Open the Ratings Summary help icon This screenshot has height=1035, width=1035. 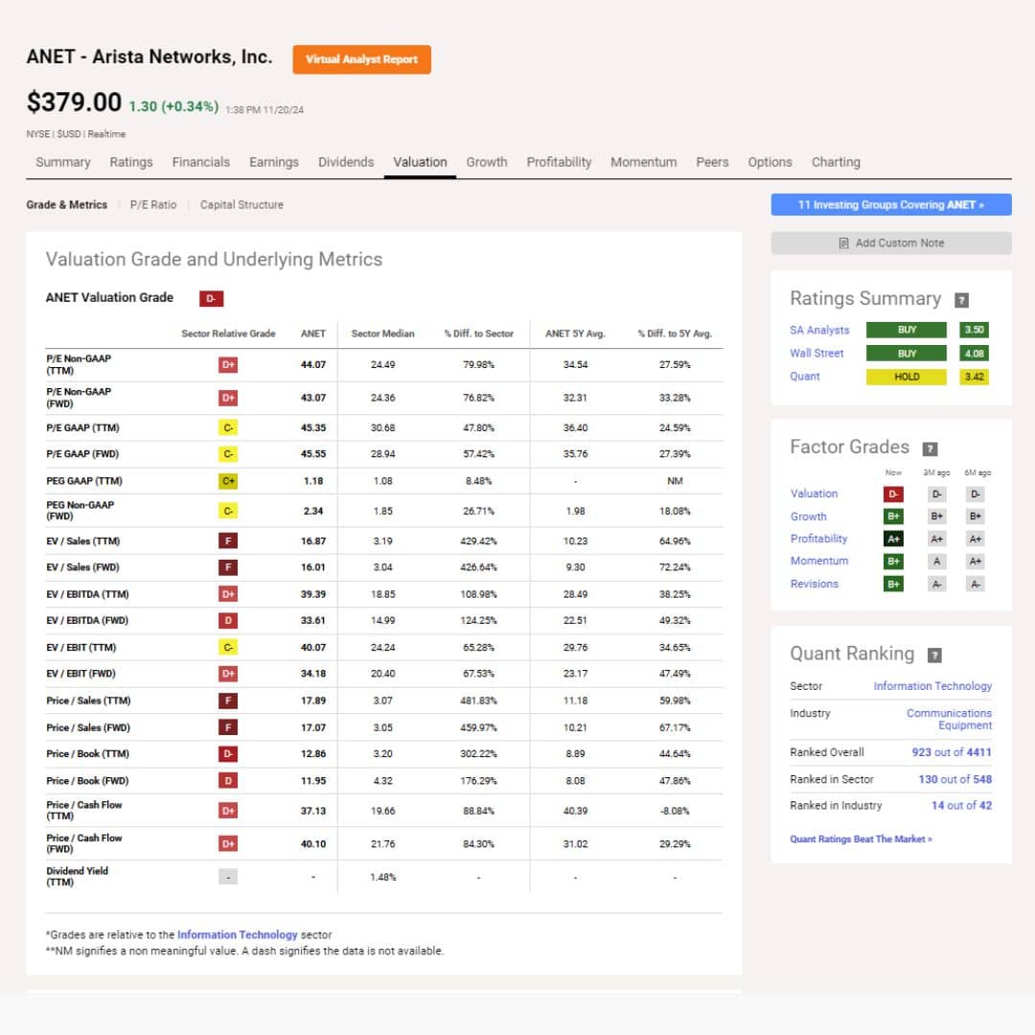(x=962, y=300)
